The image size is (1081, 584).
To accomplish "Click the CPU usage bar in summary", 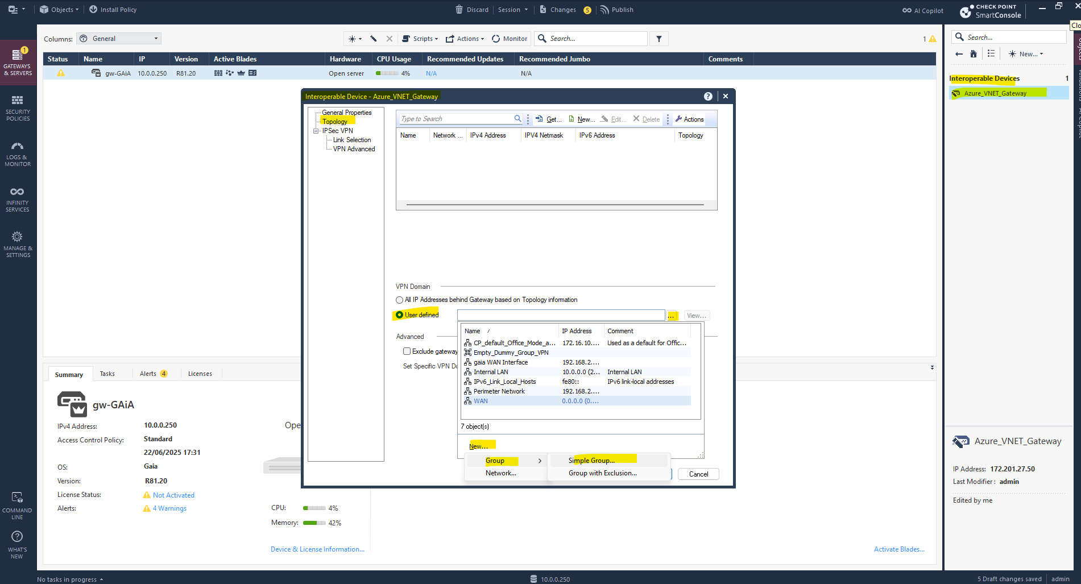I will point(314,508).
